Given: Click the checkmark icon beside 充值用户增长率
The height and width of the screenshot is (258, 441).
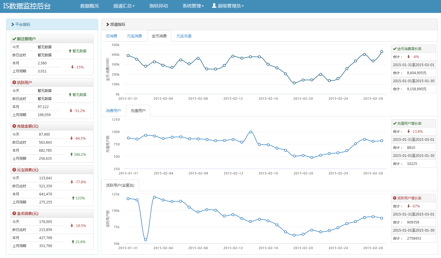Looking at the screenshot, I should (x=395, y=124).
